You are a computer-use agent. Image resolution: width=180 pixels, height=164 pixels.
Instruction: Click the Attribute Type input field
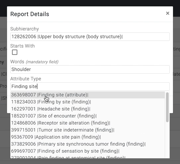tap(90, 86)
